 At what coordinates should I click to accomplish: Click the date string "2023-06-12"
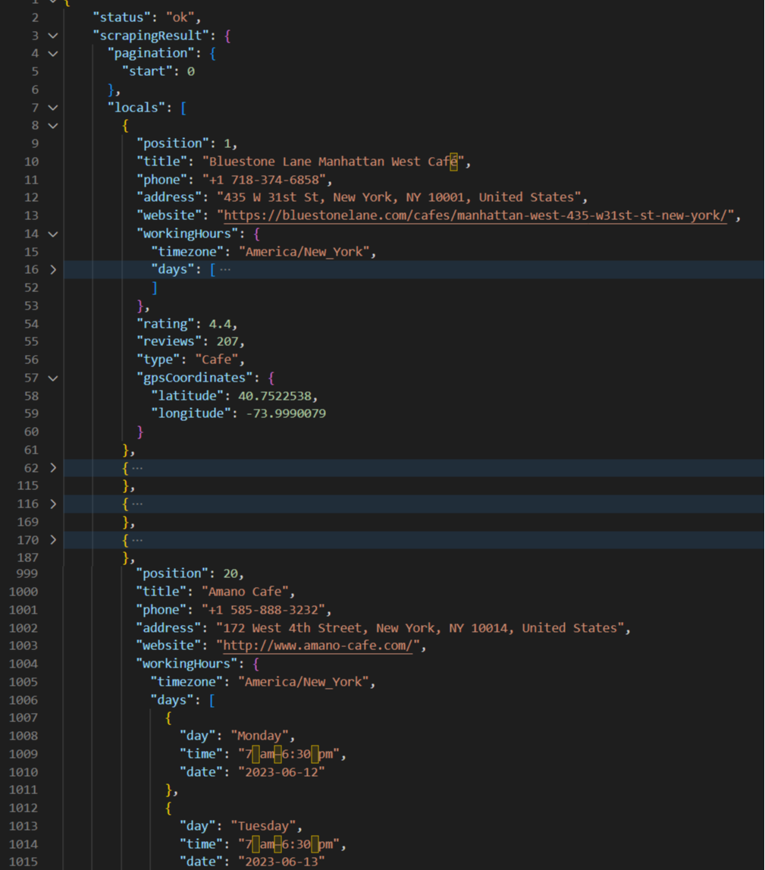click(x=281, y=772)
